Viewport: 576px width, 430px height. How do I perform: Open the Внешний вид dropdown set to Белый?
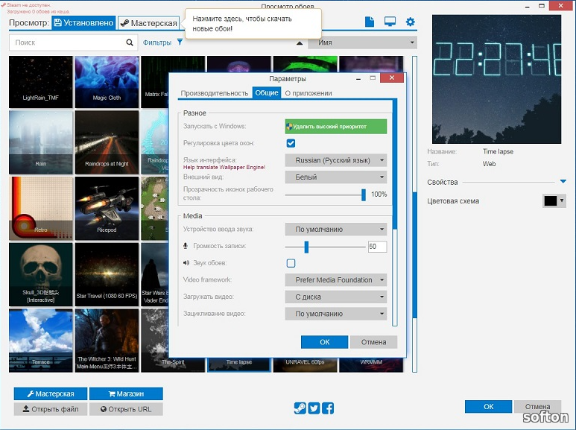pyautogui.click(x=335, y=177)
